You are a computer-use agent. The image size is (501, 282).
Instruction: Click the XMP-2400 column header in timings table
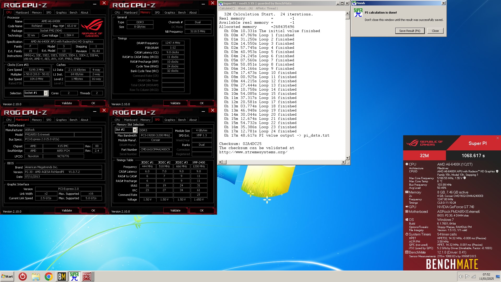tap(199, 162)
